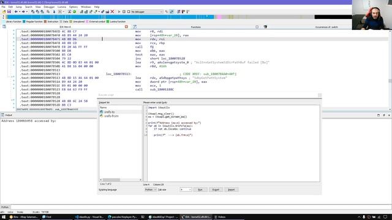Open the Edit menu
This screenshot has height=220, width=392.
point(10,7)
